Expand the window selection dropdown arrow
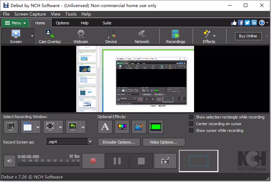Screen dimensions: 271x182 [x=38, y=127]
